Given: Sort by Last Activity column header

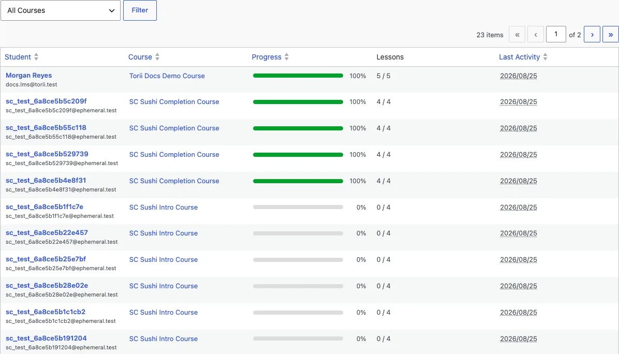Looking at the screenshot, I should [519, 57].
